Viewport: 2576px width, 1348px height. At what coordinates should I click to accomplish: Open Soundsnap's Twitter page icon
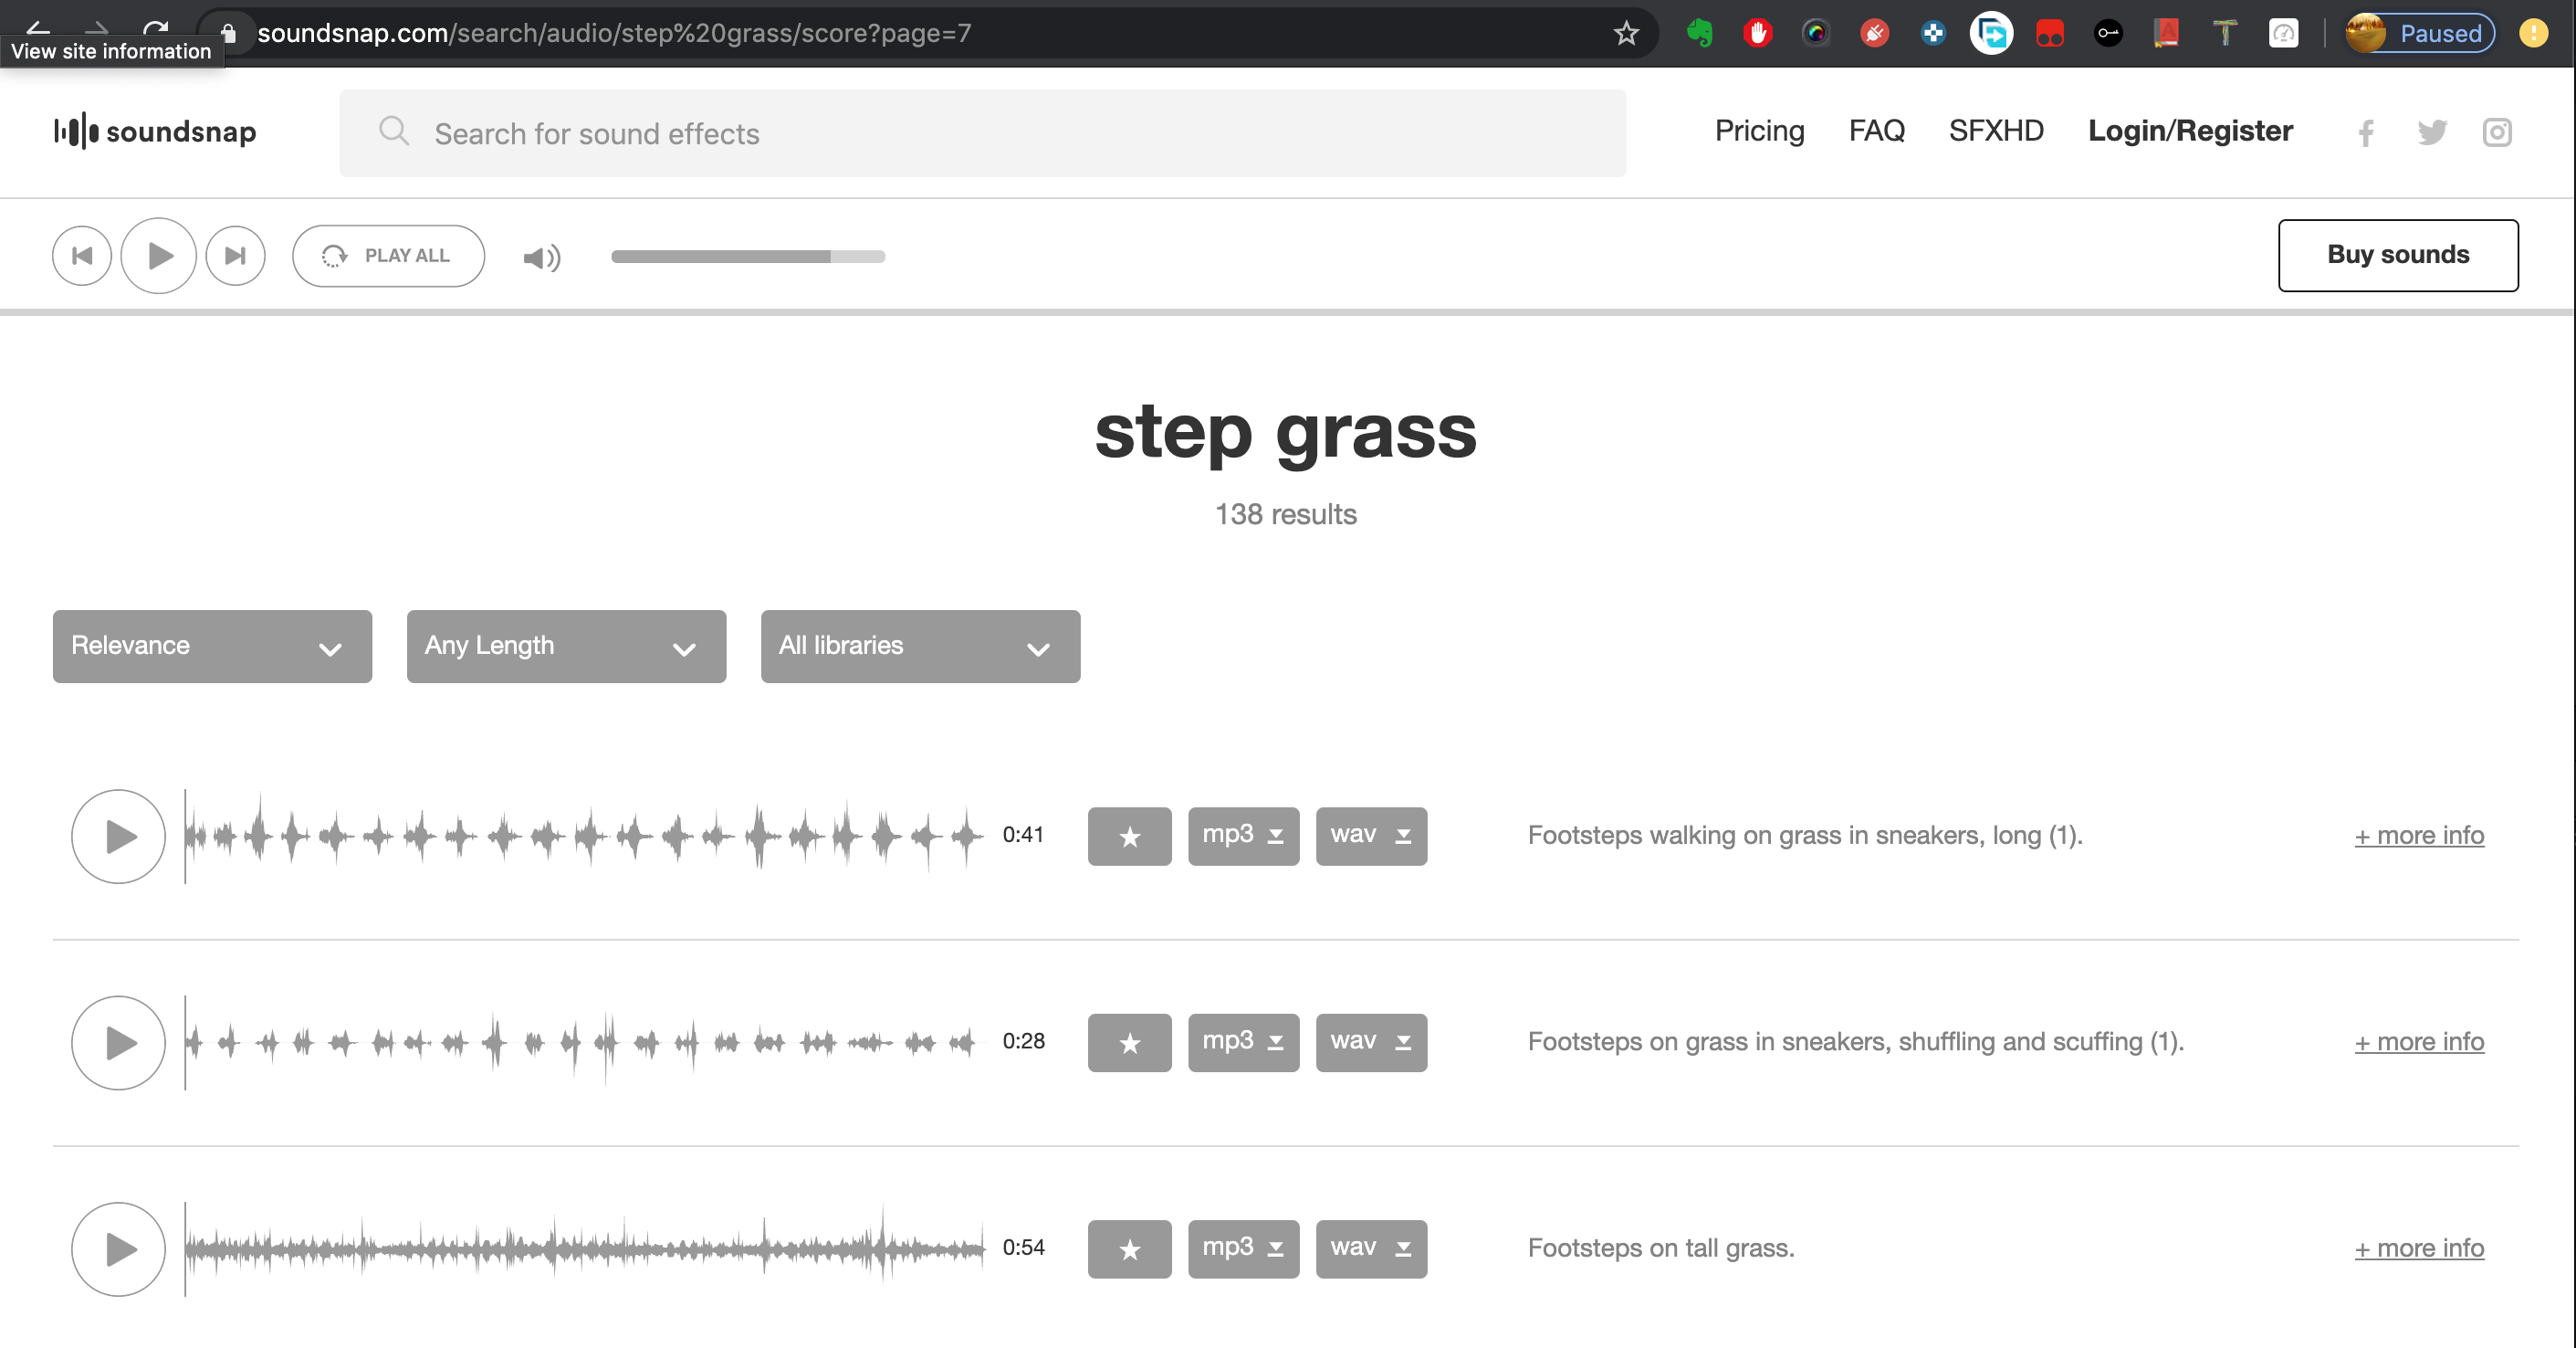tap(2431, 132)
